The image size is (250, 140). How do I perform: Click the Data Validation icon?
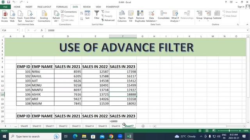pyautogui.click(x=151, y=16)
